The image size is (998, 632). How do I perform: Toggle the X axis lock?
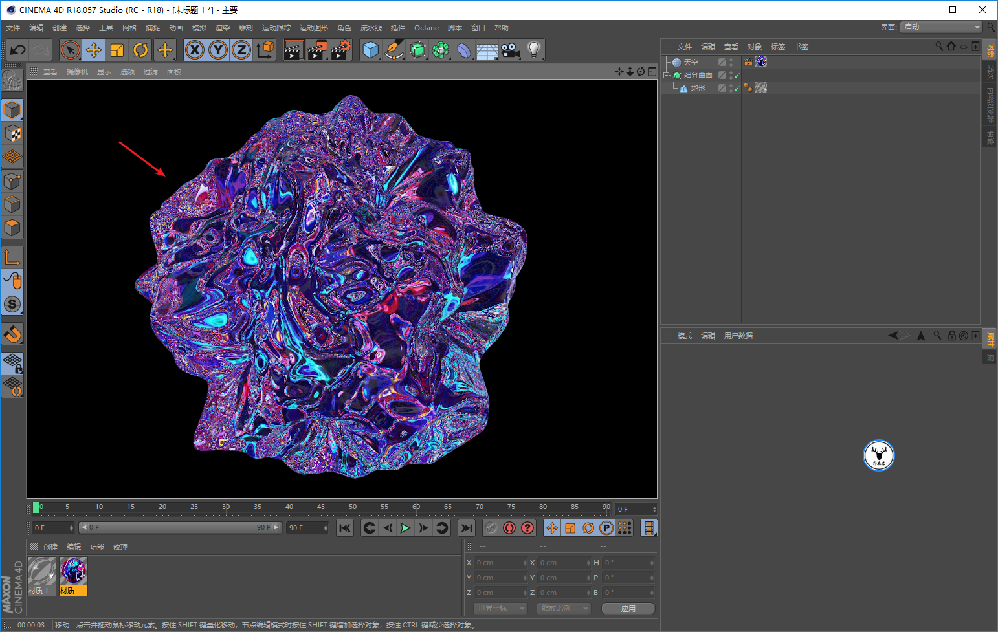point(195,50)
